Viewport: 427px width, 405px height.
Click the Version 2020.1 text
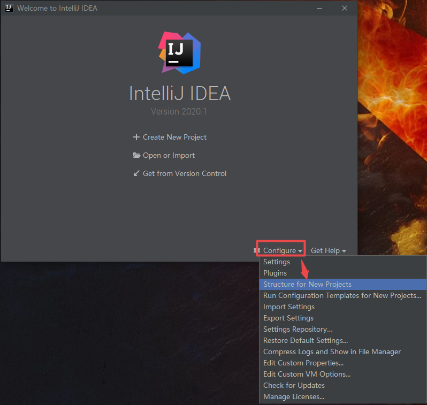pos(179,111)
